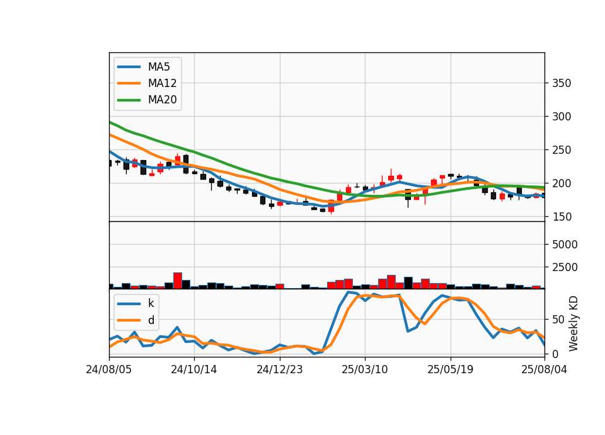Click the blue MA5 legend line swatch
The image size is (605, 435).
click(129, 67)
